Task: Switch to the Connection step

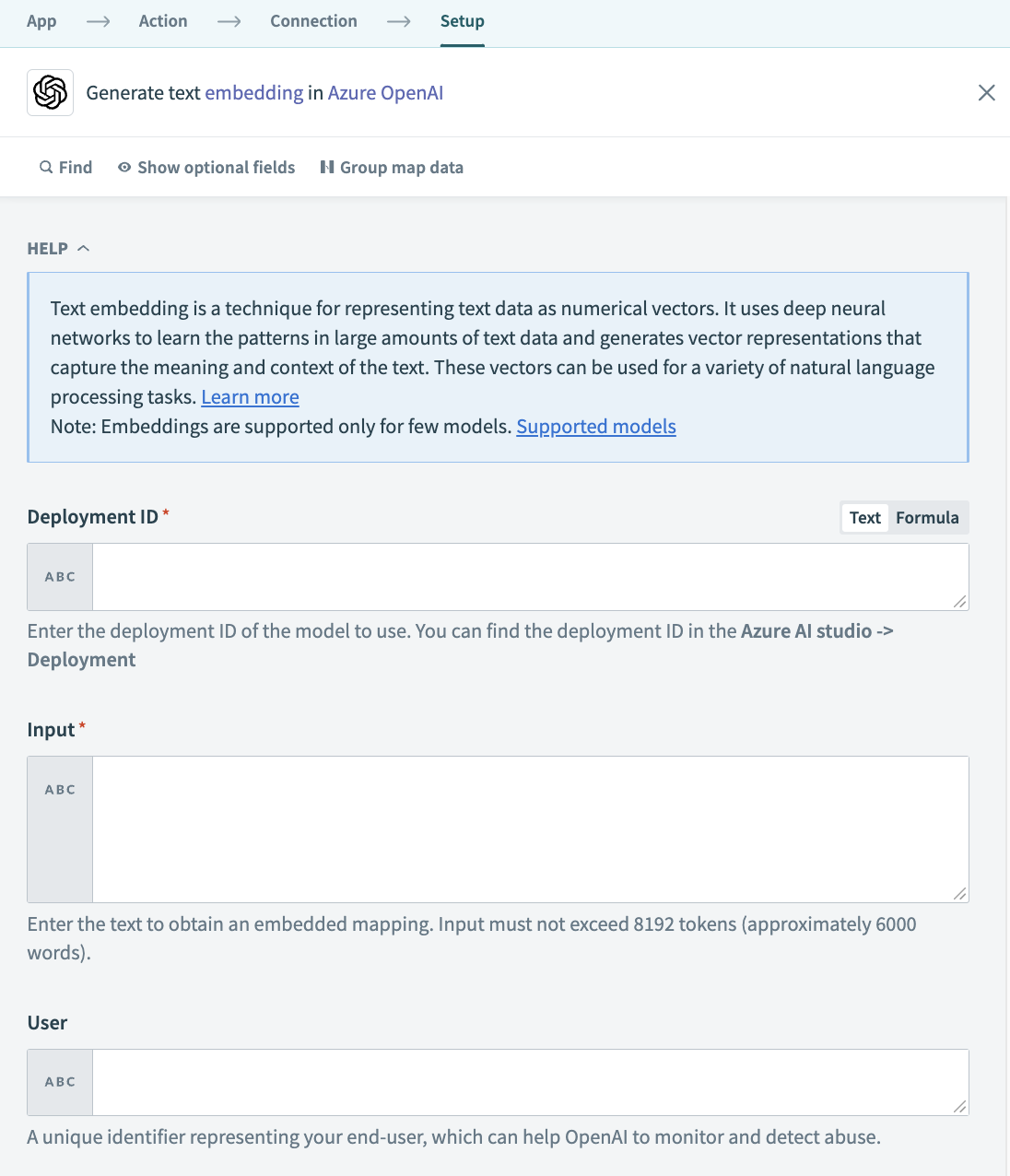Action: click(x=313, y=20)
